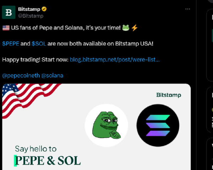This screenshot has width=213, height=170.
Task: Click the gold verified badge
Action: pyautogui.click(x=44, y=9)
